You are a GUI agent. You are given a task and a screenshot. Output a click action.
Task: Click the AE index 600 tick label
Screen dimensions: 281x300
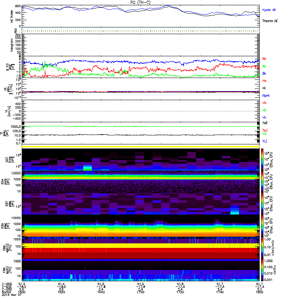(x=18, y=6)
